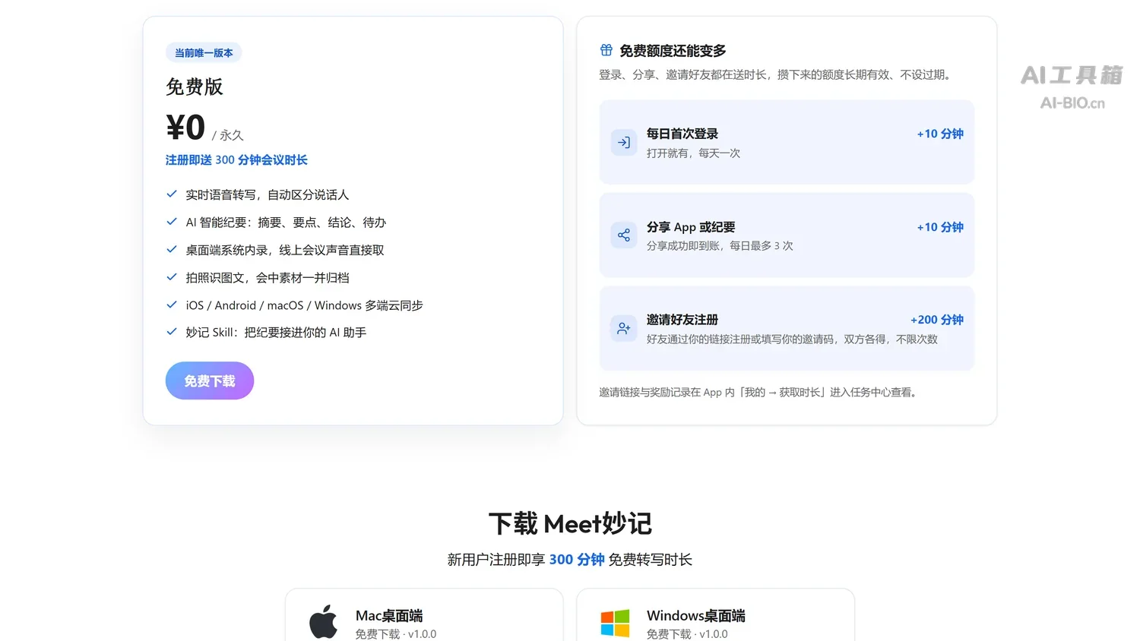The image size is (1140, 641).
Task: Click the +10 分钟 reward for 每日首次登录
Action: click(940, 134)
